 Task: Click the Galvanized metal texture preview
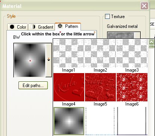pos(124,35)
